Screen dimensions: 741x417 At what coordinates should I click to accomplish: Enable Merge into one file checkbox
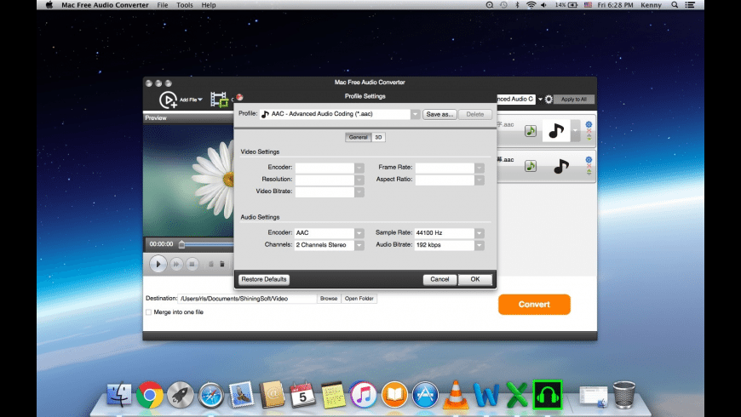[x=148, y=312]
